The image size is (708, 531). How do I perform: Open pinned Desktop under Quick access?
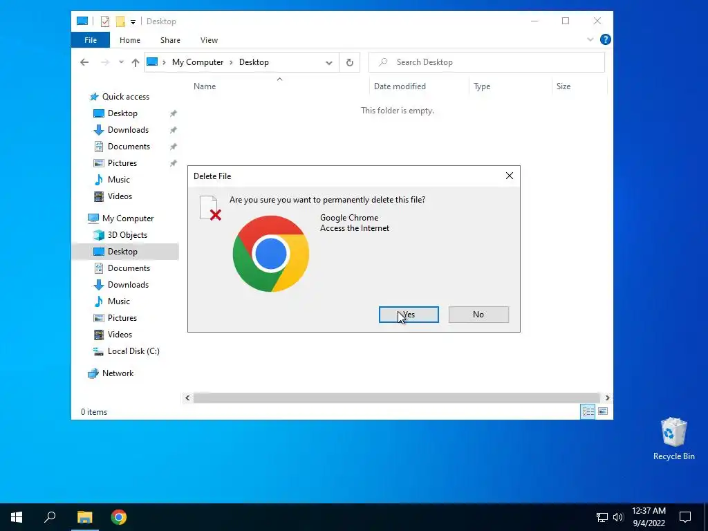pos(122,113)
